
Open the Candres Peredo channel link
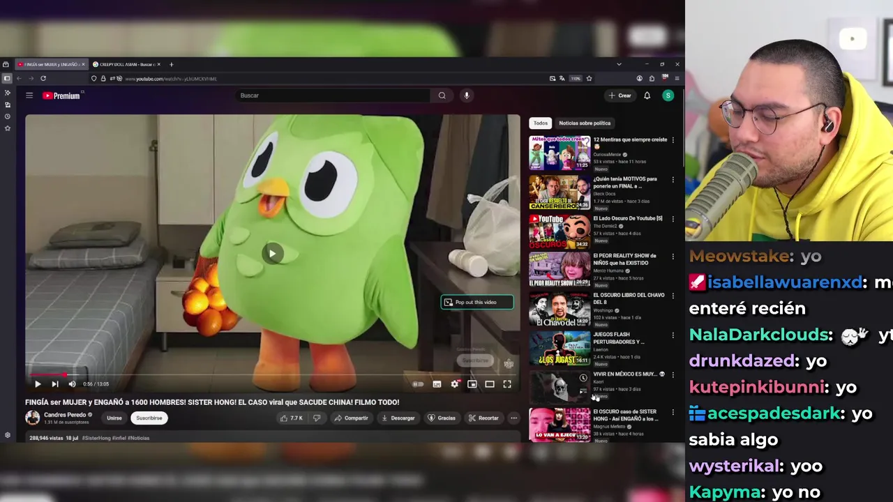[65, 415]
